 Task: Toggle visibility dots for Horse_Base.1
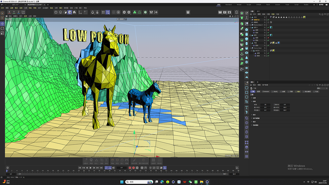point(267,25)
